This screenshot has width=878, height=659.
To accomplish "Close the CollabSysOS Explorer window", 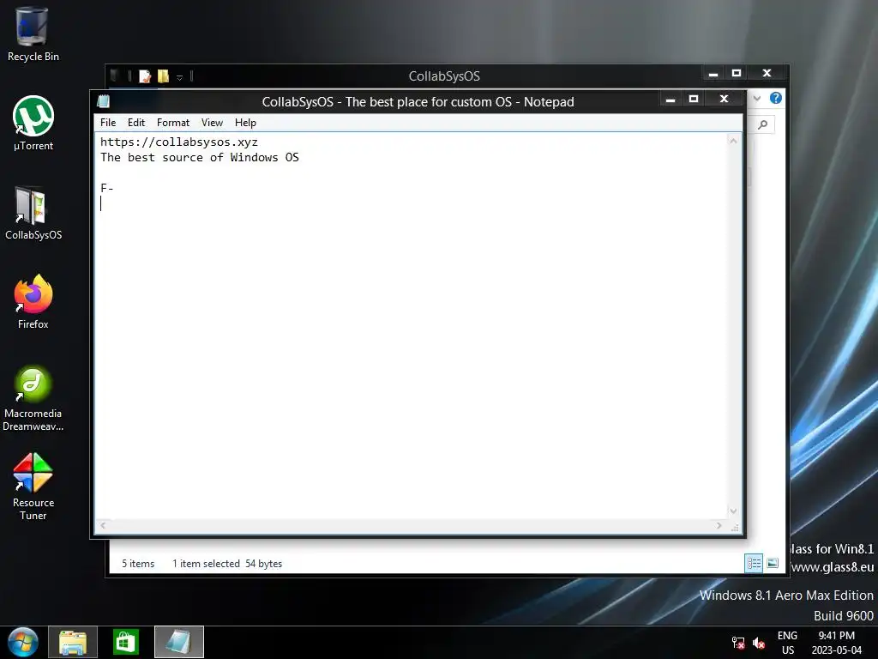I will tap(767, 74).
